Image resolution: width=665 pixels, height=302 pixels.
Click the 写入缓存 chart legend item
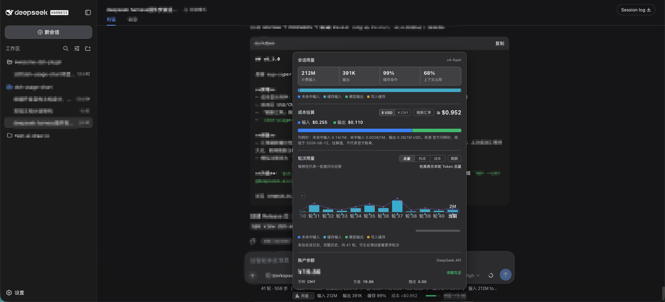[376, 237]
